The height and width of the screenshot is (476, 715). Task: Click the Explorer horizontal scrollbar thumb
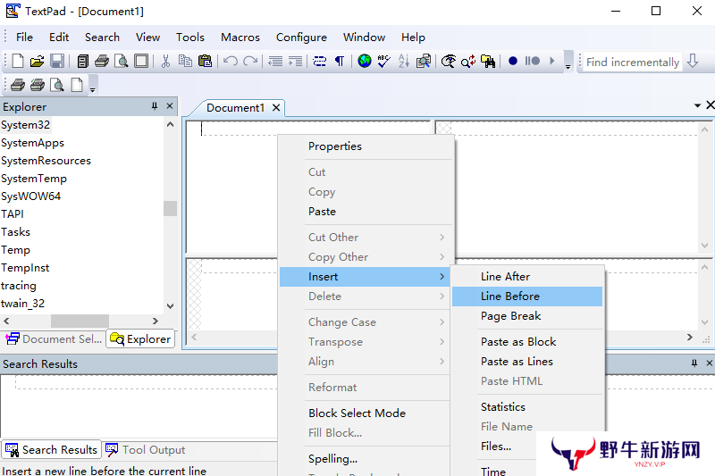click(80, 321)
